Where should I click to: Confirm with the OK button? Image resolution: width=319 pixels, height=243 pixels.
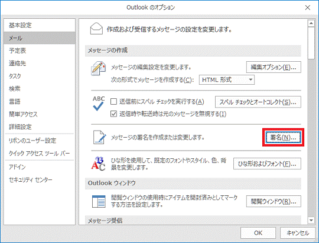click(x=258, y=233)
